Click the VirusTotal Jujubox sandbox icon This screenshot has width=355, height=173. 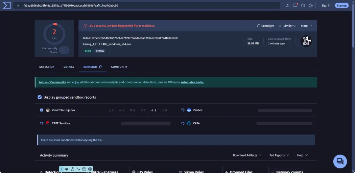coord(48,110)
